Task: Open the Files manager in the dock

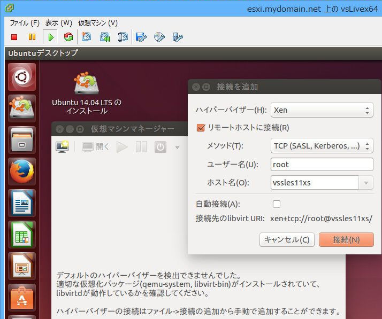Action: coord(22,140)
